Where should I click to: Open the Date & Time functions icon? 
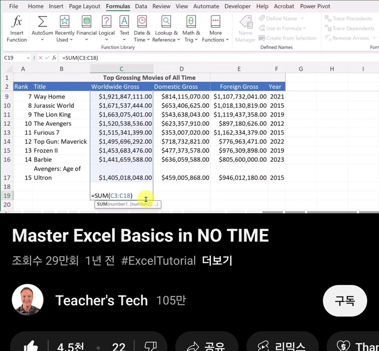[x=142, y=21]
